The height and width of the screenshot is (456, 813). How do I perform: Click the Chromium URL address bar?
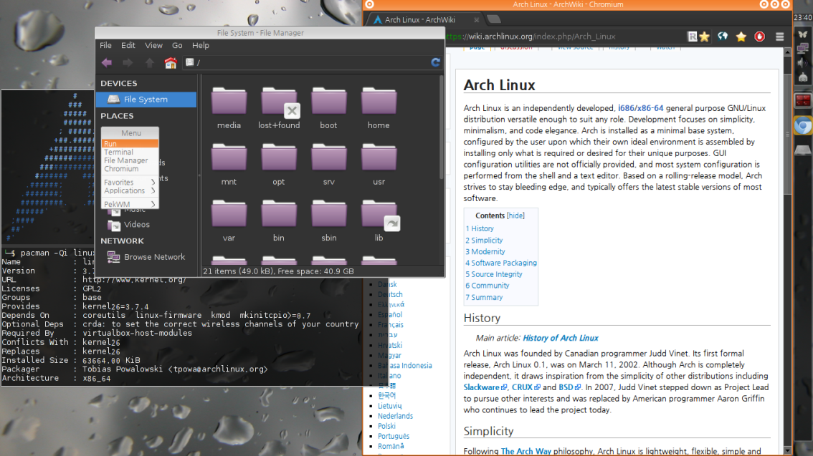[559, 37]
